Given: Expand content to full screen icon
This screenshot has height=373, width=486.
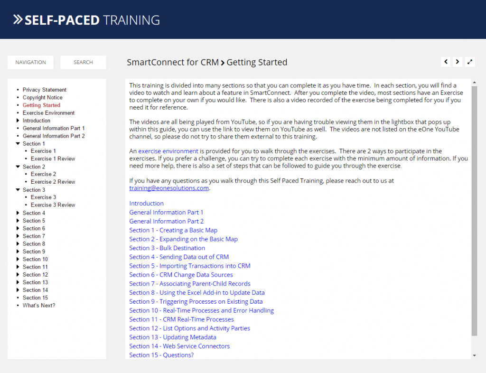Looking at the screenshot, I should [x=470, y=62].
